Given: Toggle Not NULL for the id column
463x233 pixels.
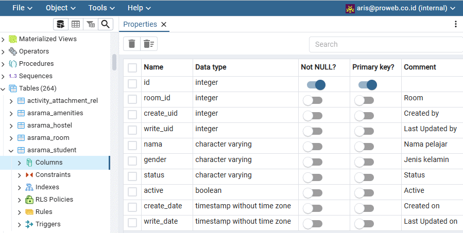Looking at the screenshot, I should [x=316, y=85].
